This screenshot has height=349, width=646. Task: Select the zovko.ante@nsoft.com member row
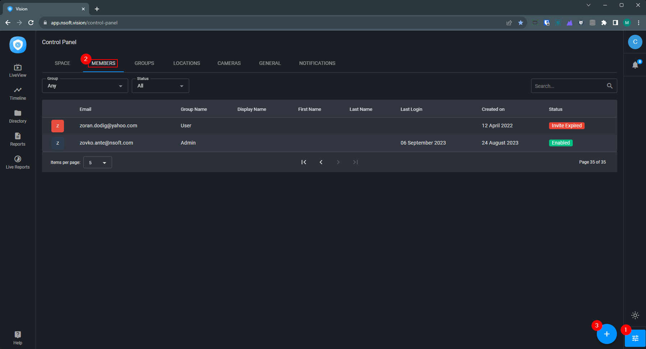(106, 143)
